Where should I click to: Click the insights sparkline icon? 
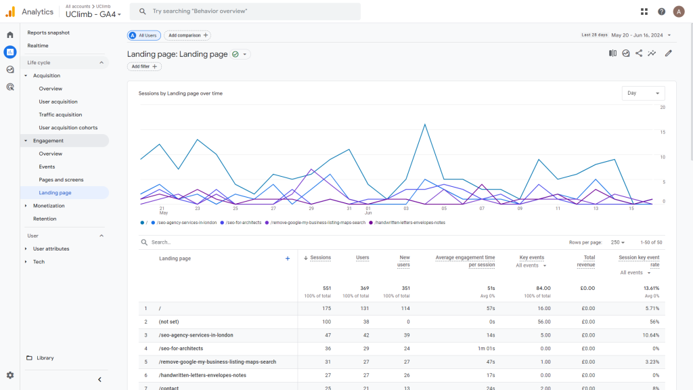pyautogui.click(x=652, y=53)
